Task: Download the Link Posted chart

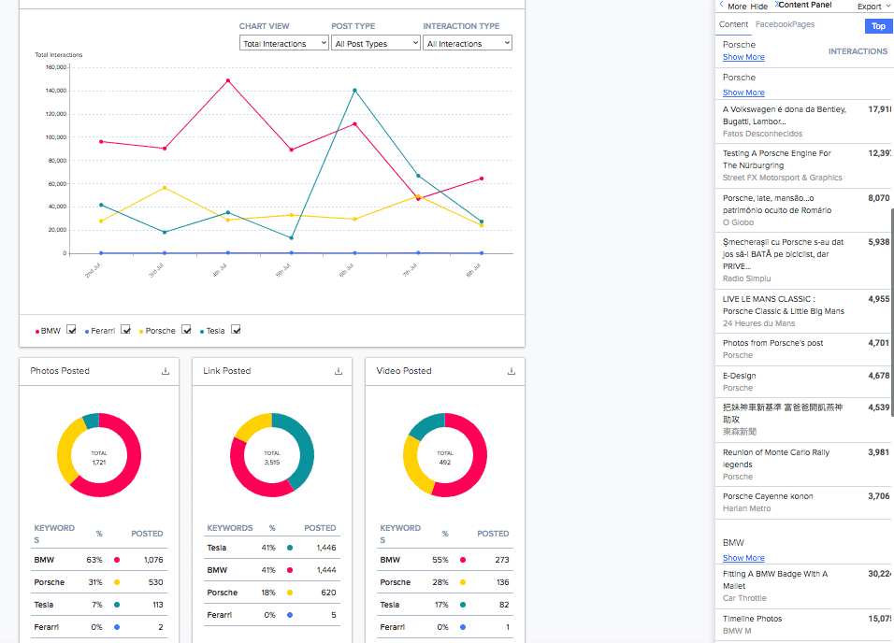Action: 338,371
